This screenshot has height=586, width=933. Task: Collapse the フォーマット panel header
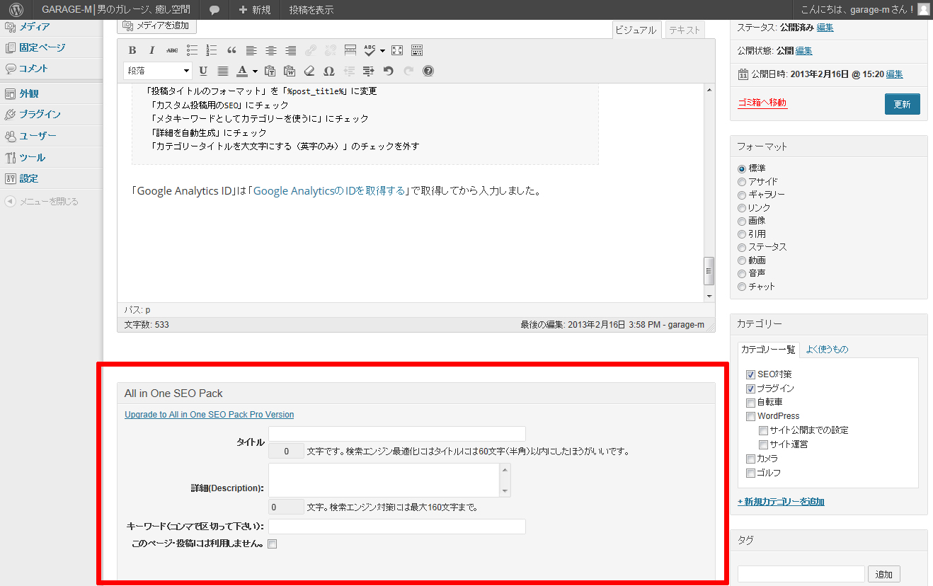click(x=828, y=146)
